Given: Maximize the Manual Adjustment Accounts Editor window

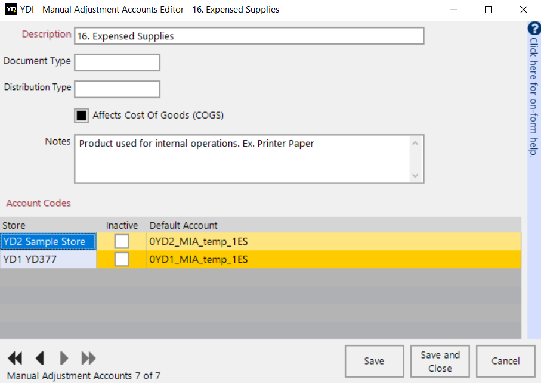Looking at the screenshot, I should 489,10.
